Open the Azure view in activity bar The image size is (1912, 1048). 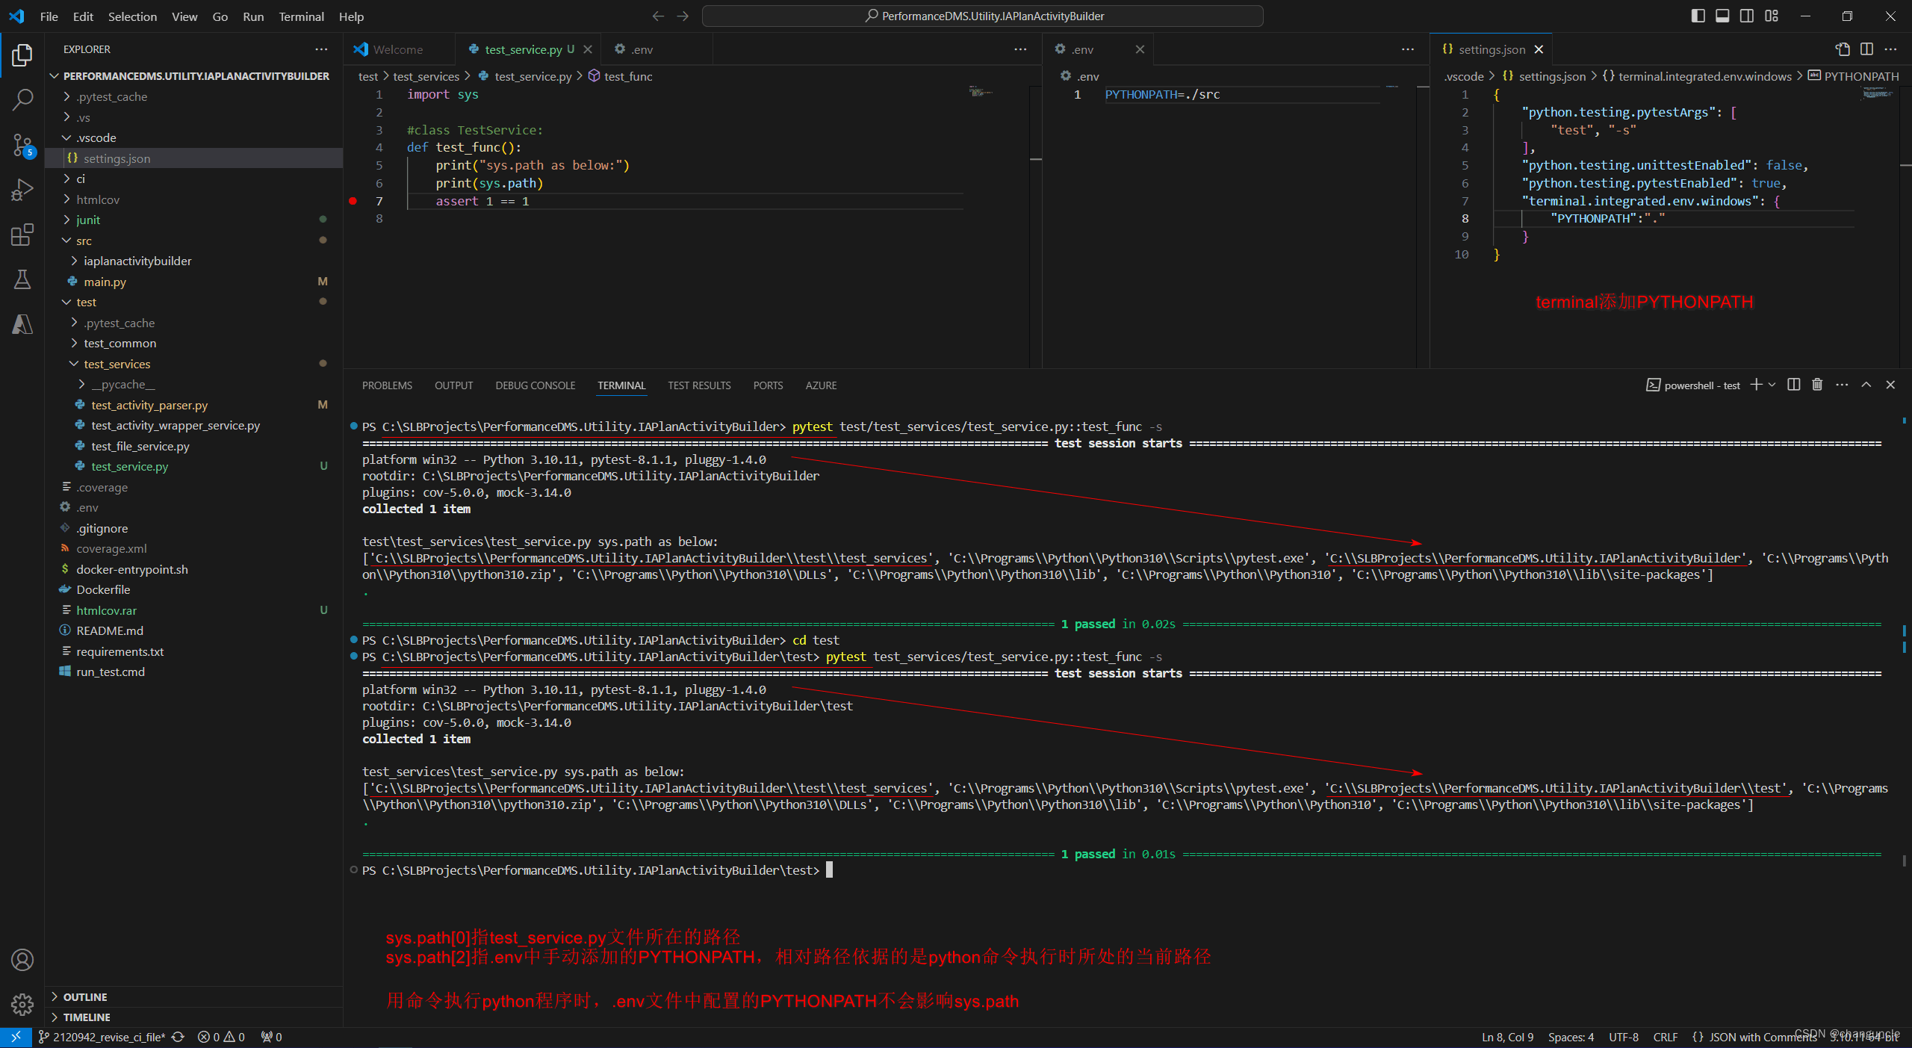[x=22, y=324]
